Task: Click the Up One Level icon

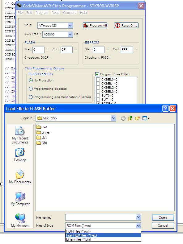Action: pos(130,118)
